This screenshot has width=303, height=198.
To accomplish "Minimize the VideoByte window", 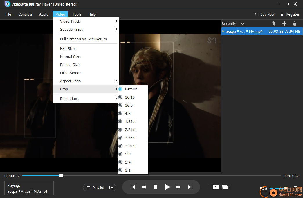I will 279,4.
